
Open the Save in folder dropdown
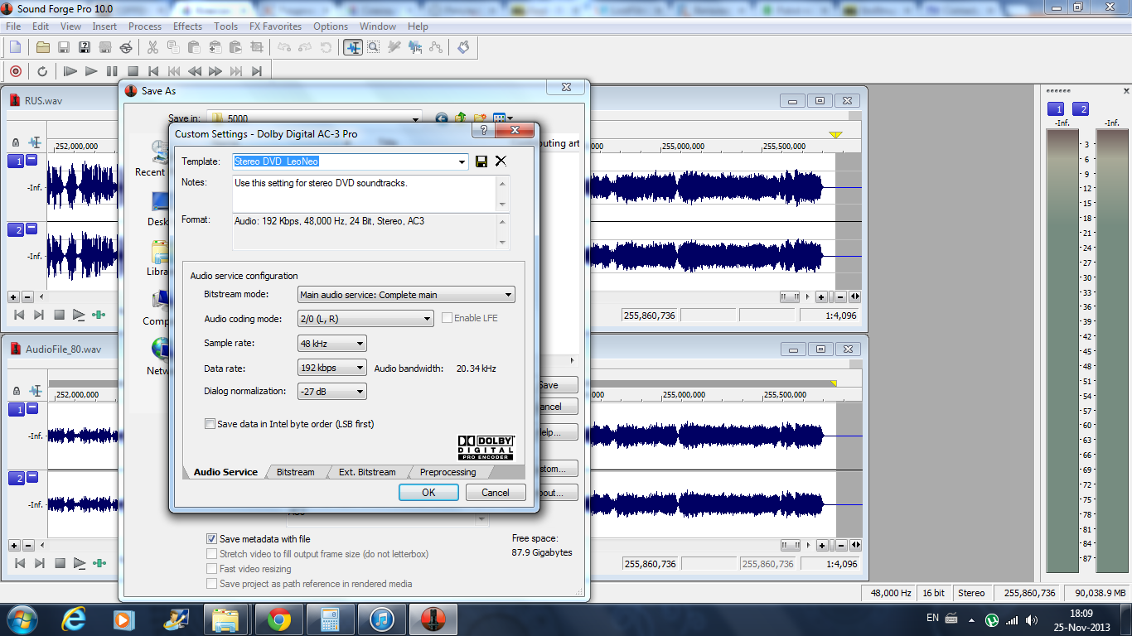click(x=415, y=118)
